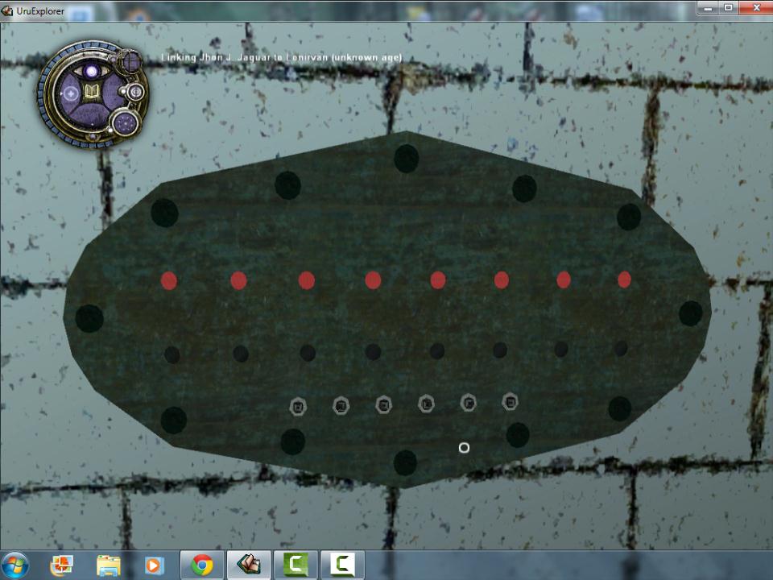Click the fourth small dark button below red lights
Viewport: 773px width, 580px height.
click(x=373, y=352)
